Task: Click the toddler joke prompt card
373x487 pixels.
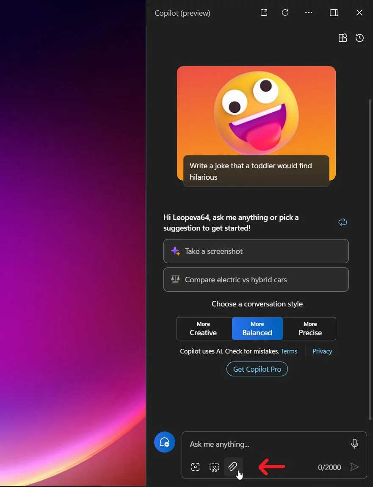Action: click(256, 171)
